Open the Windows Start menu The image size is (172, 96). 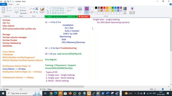[x=3, y=93]
